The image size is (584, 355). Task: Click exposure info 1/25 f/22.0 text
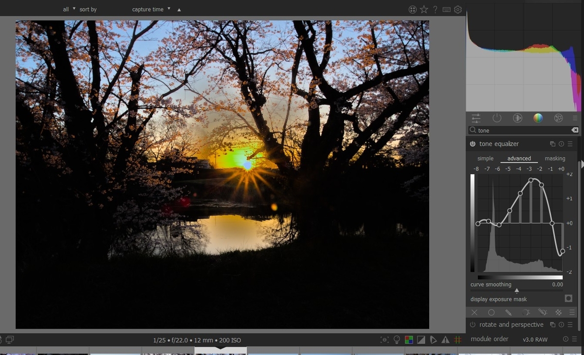[197, 340]
